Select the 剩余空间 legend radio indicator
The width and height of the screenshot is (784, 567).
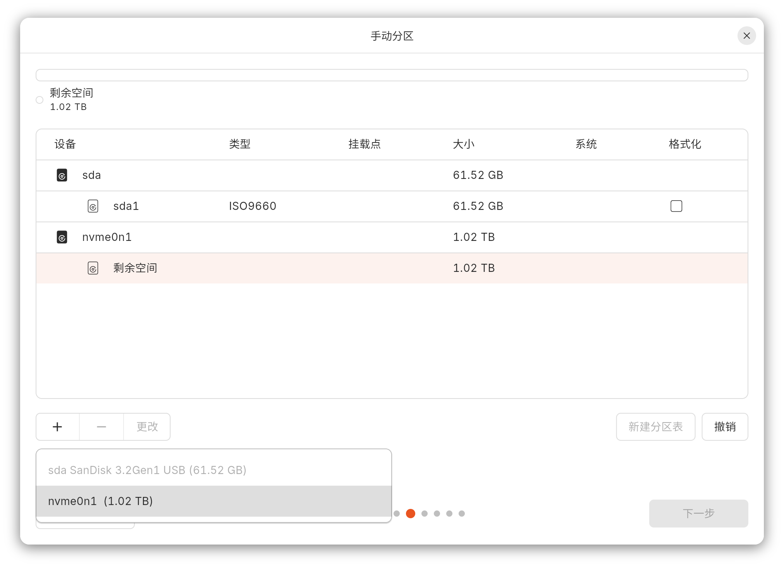[x=40, y=100]
